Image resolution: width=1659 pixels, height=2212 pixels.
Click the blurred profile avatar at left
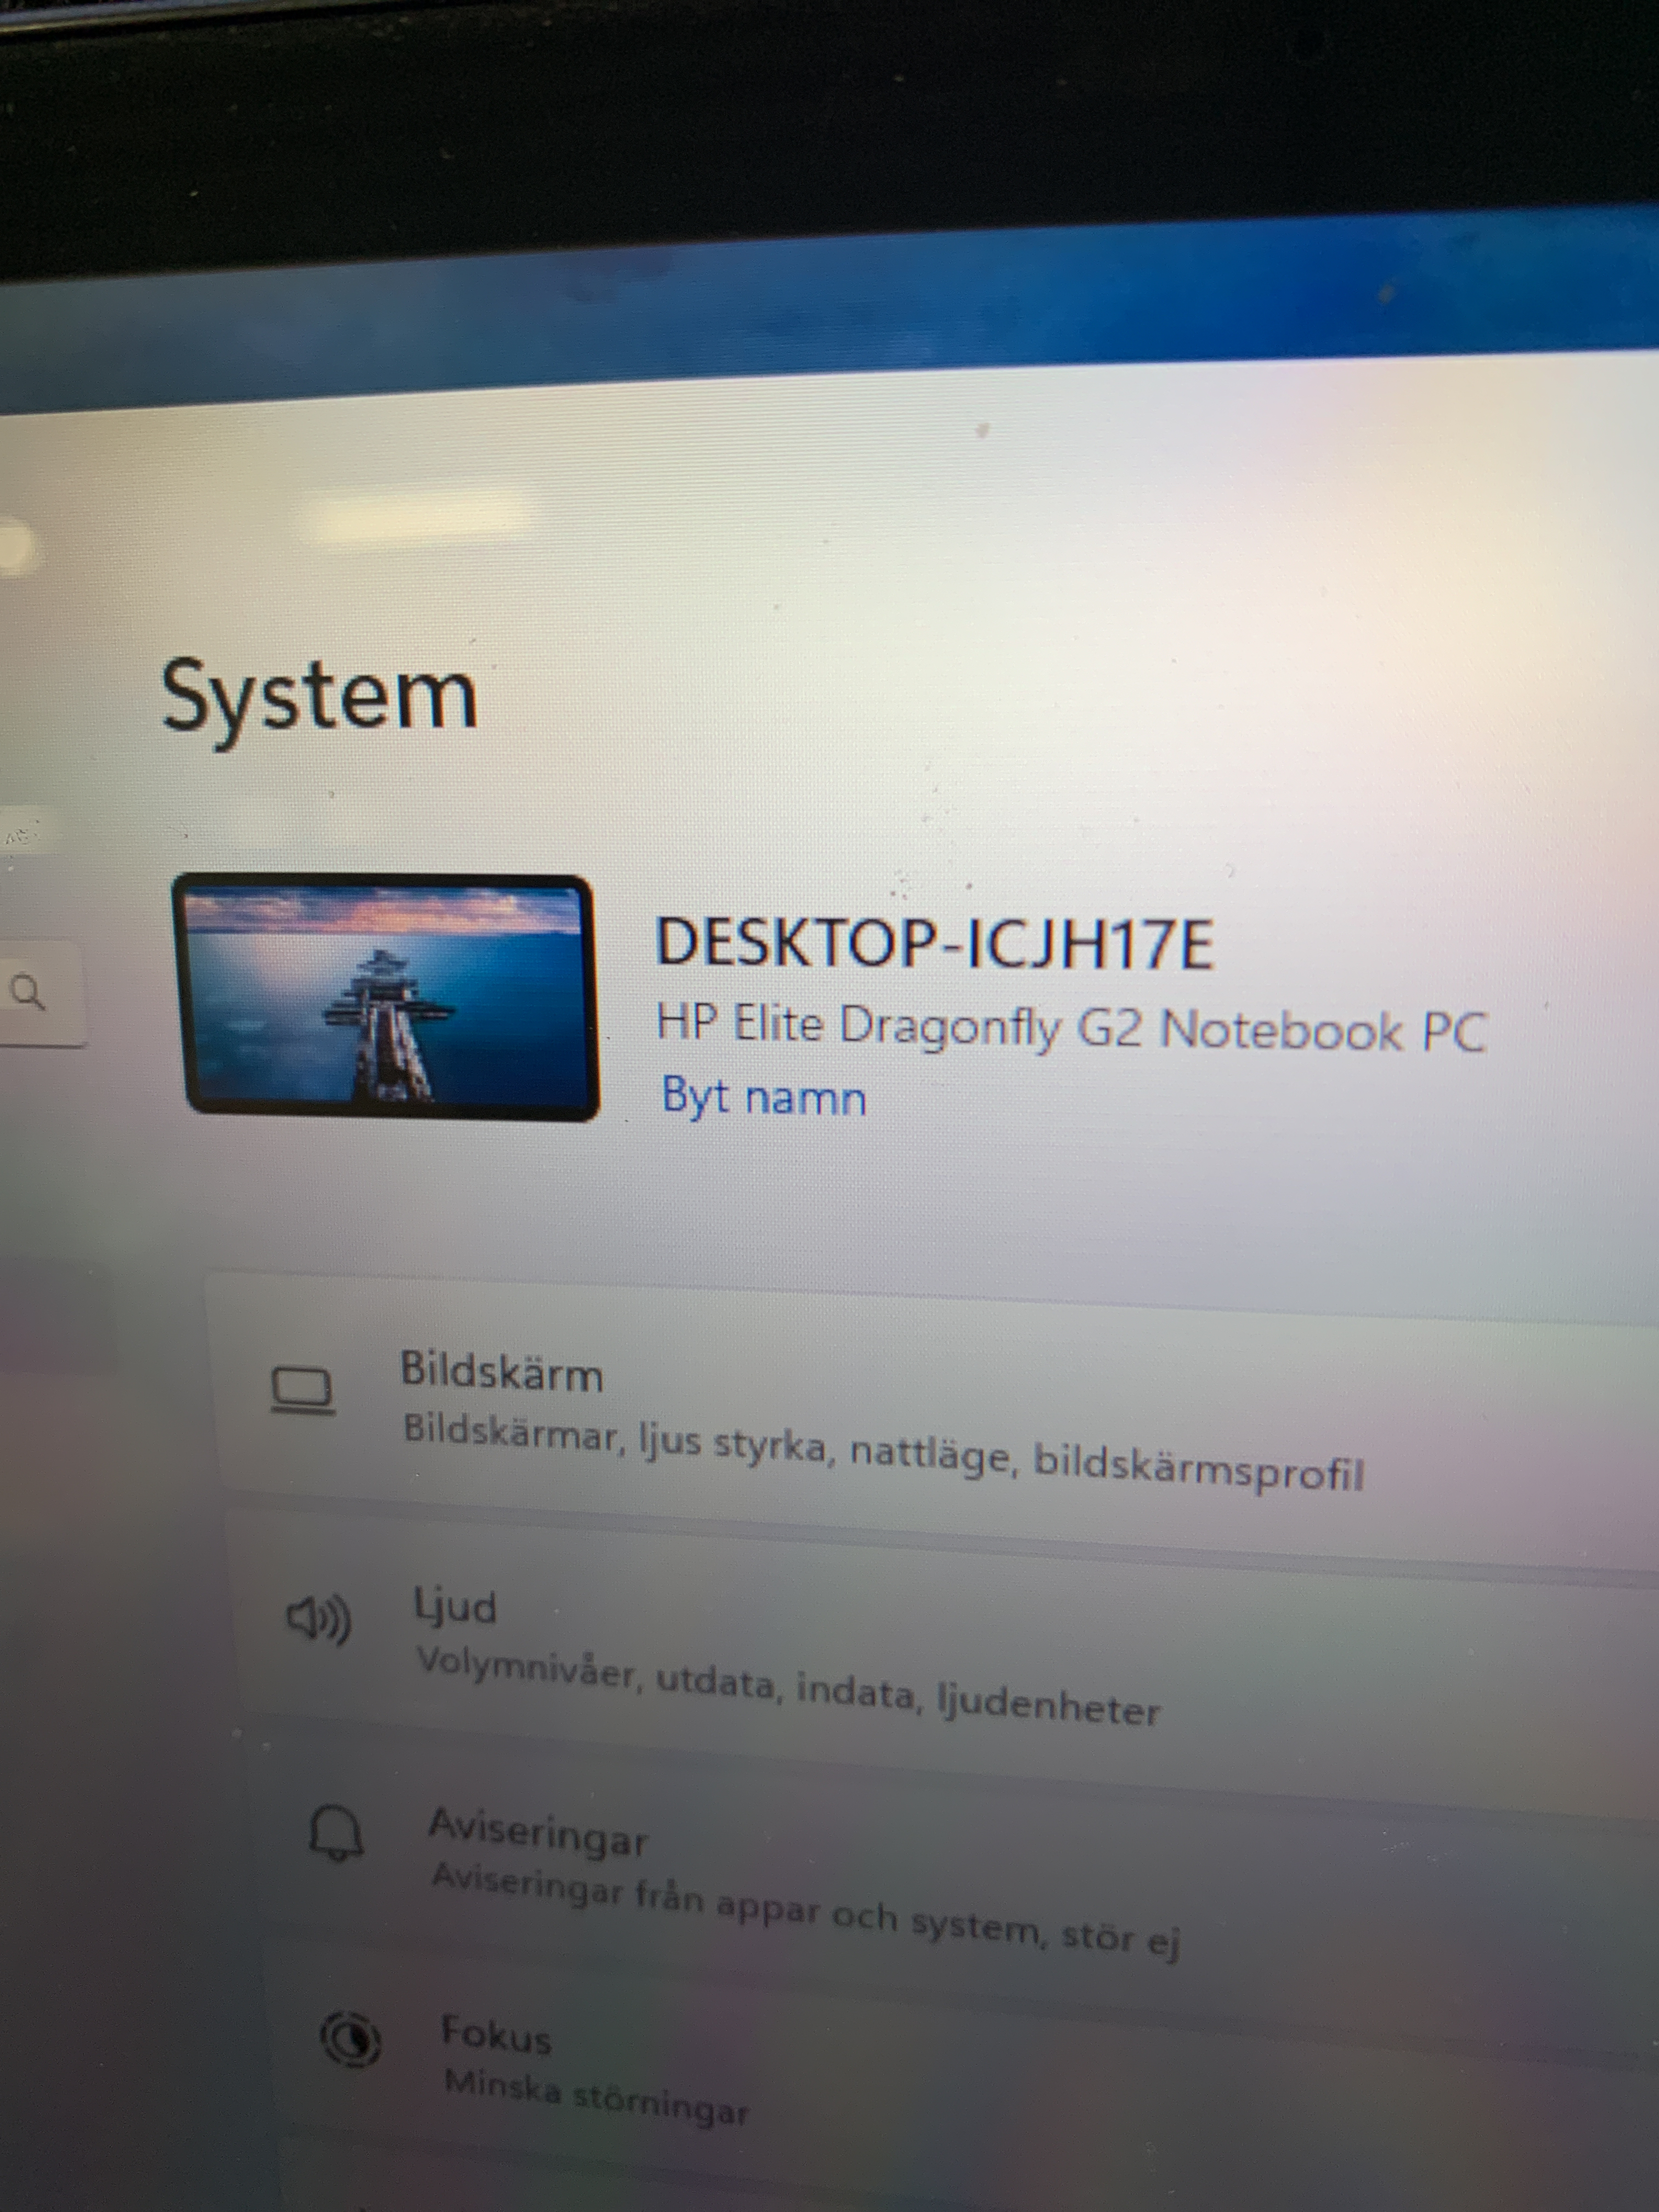15,547
